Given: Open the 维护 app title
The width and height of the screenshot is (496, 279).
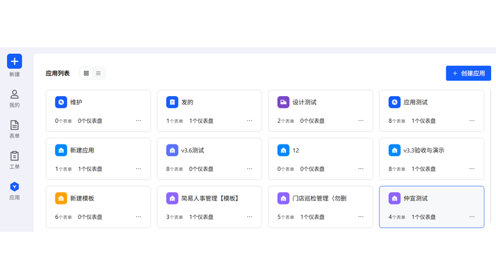Looking at the screenshot, I should tap(76, 102).
